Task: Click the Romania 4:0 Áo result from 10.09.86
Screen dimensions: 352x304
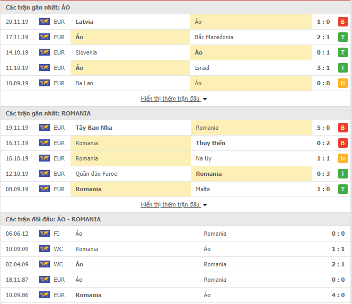Action: [176, 295]
